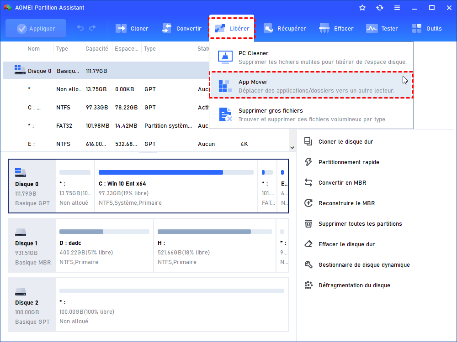Click Effacer le disque dur option
Image resolution: width=457 pixels, height=342 pixels.
346,244
